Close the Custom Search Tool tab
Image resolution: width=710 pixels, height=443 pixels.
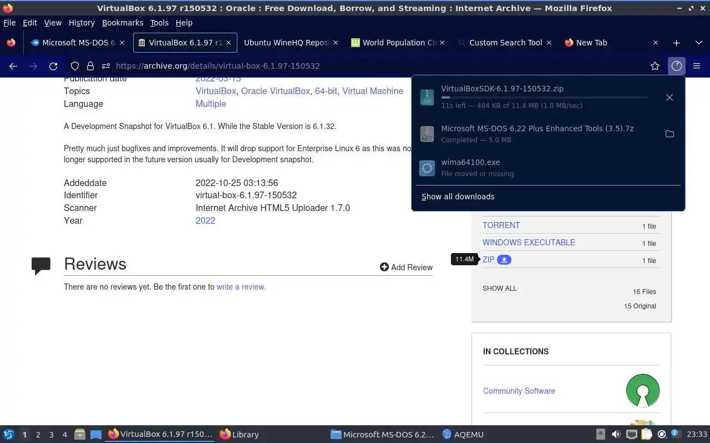(x=549, y=43)
